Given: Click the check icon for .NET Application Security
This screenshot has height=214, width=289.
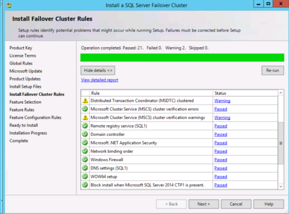Looking at the screenshot, I should coord(85,143).
